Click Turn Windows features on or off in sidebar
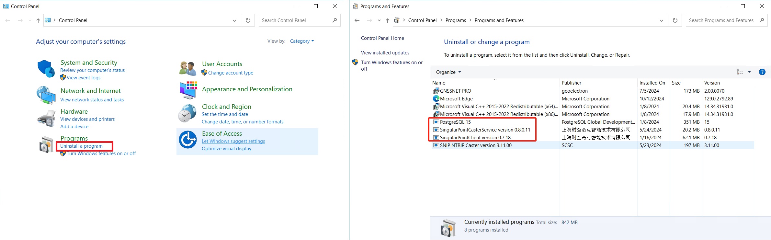The height and width of the screenshot is (240, 771). [391, 65]
